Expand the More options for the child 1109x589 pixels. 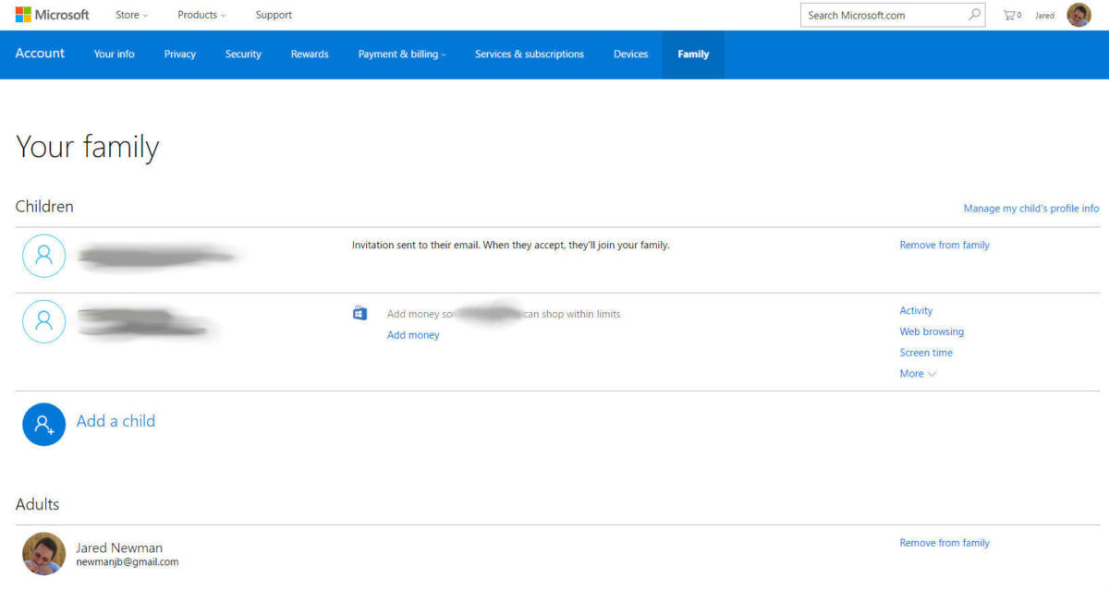click(918, 374)
